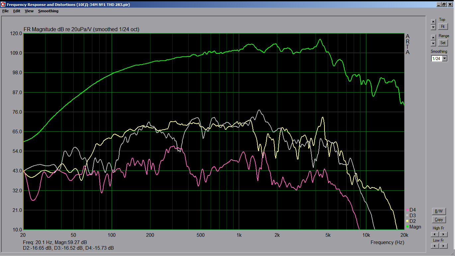Open the Smoothing menu in the menu bar

coord(48,11)
